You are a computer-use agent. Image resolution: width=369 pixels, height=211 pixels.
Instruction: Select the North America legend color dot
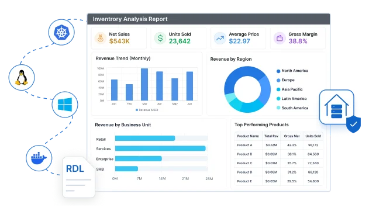(x=278, y=71)
